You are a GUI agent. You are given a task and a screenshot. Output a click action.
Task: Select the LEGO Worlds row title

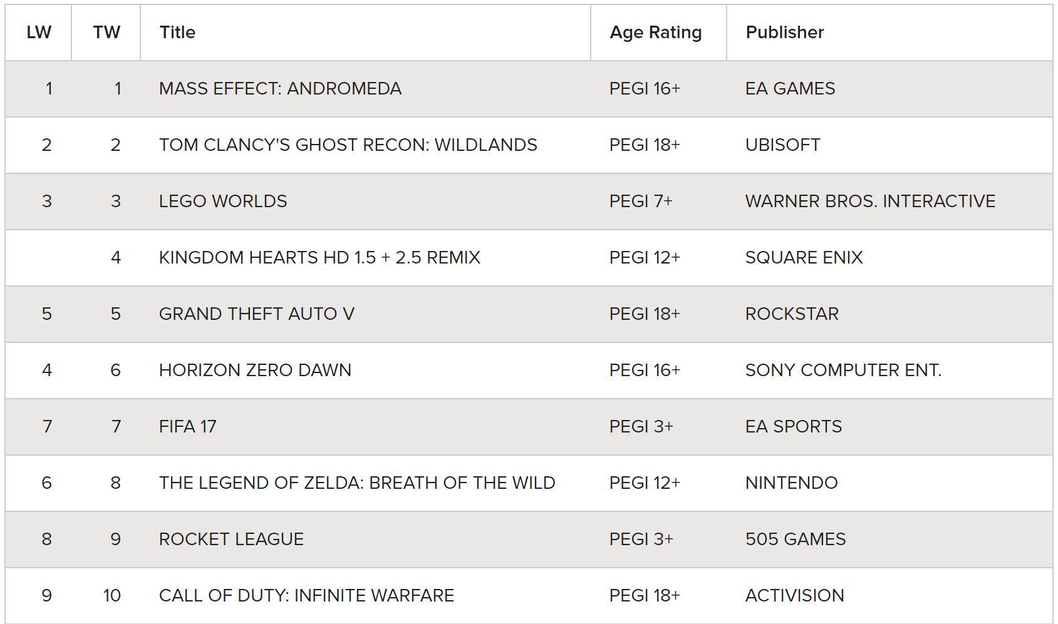tap(223, 202)
